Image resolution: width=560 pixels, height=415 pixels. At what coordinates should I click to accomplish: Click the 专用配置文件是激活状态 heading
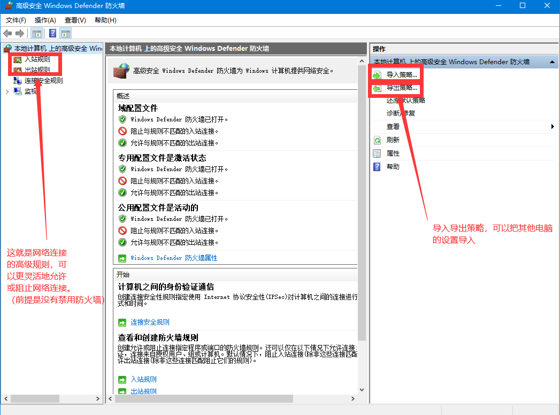coord(162,158)
